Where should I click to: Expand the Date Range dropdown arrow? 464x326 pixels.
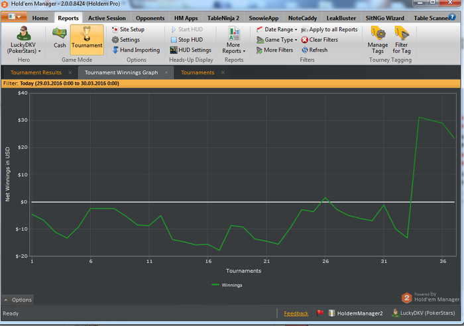(296, 30)
